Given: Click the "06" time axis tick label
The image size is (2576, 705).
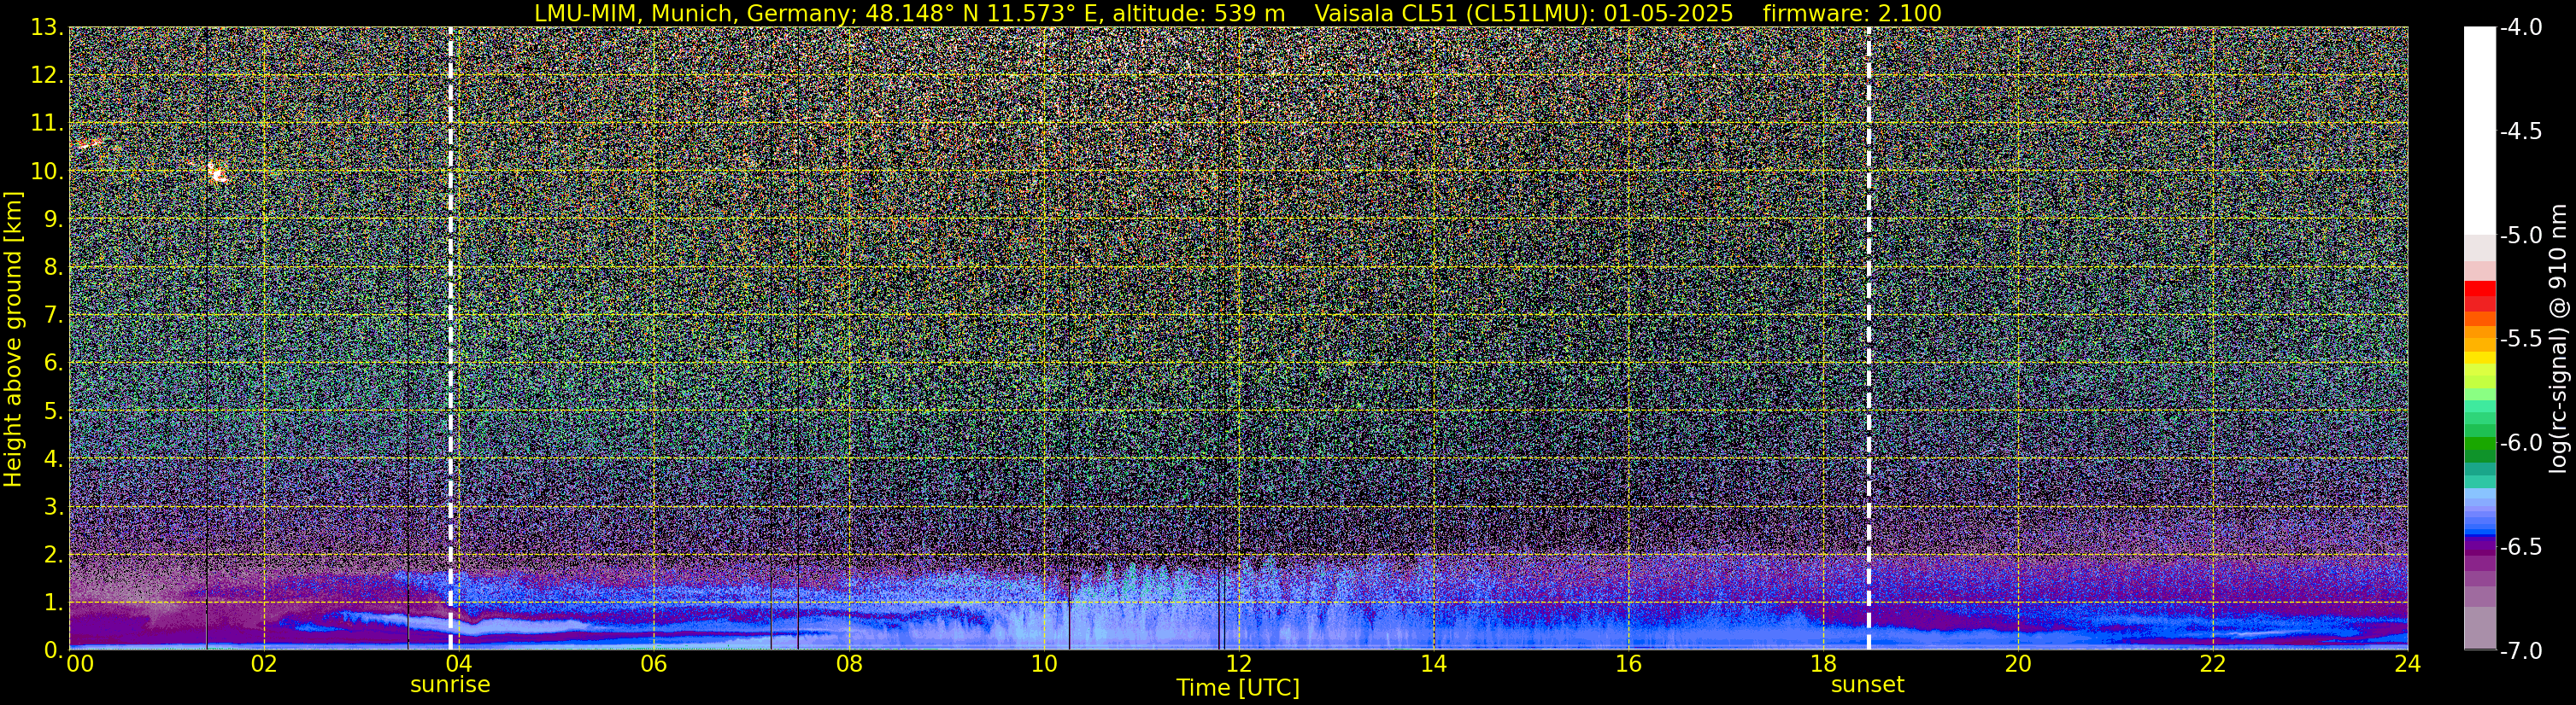Looking at the screenshot, I should [x=654, y=664].
